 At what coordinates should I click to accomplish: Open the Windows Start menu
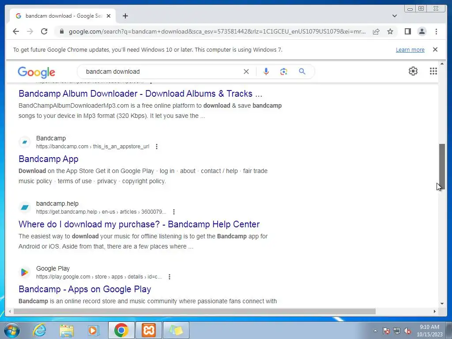pos(12,330)
